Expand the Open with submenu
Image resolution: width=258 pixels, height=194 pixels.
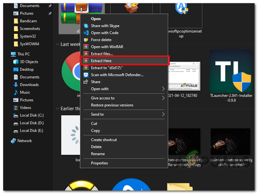point(163,89)
